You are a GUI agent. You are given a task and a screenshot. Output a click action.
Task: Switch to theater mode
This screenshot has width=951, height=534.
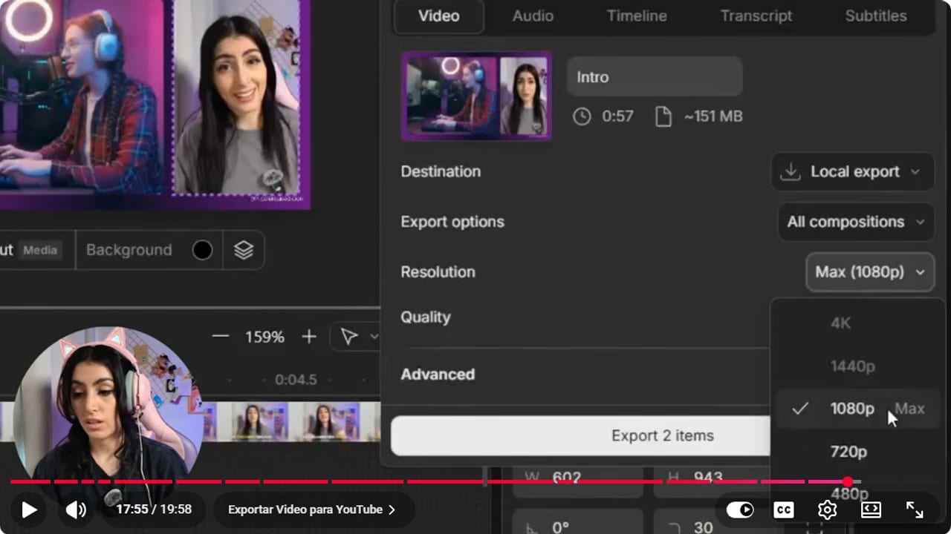pos(871,510)
